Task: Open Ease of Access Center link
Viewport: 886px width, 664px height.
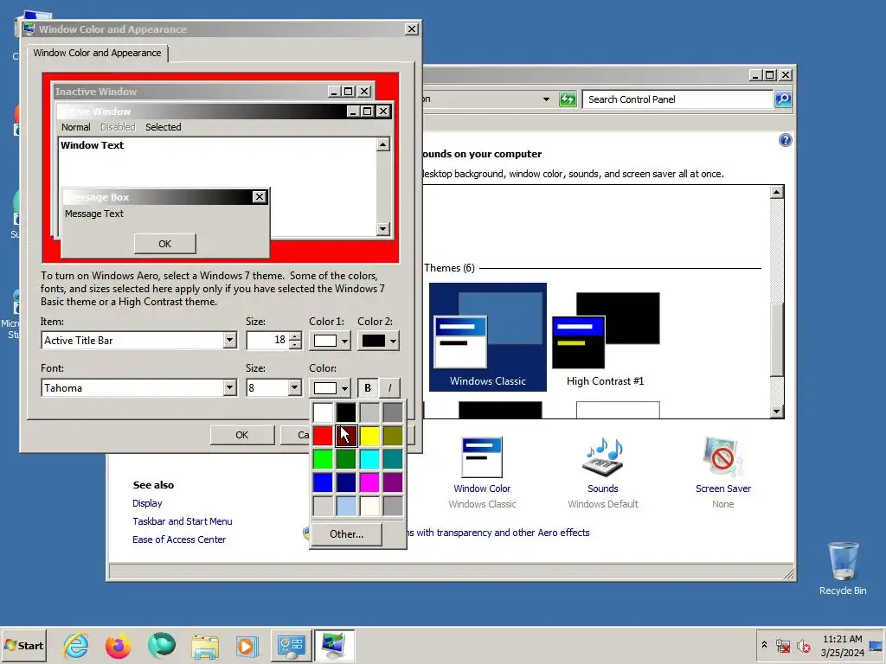Action: click(x=178, y=539)
